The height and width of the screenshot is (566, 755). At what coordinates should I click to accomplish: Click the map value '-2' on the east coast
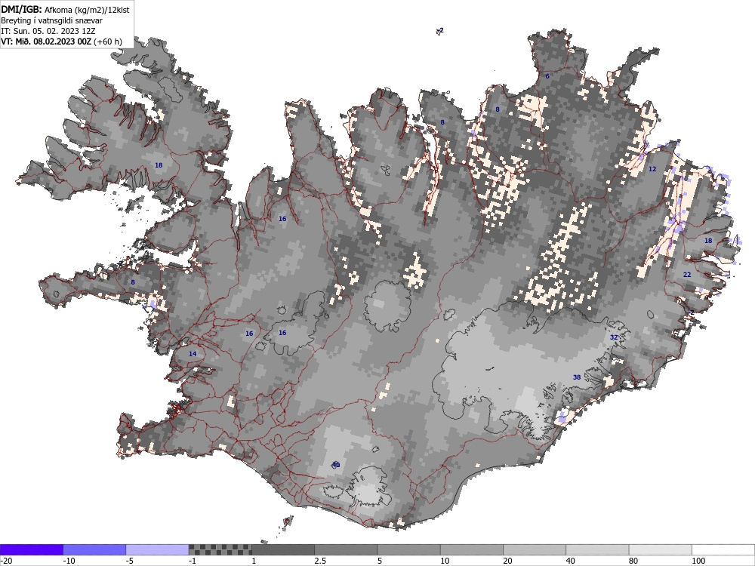click(x=691, y=312)
